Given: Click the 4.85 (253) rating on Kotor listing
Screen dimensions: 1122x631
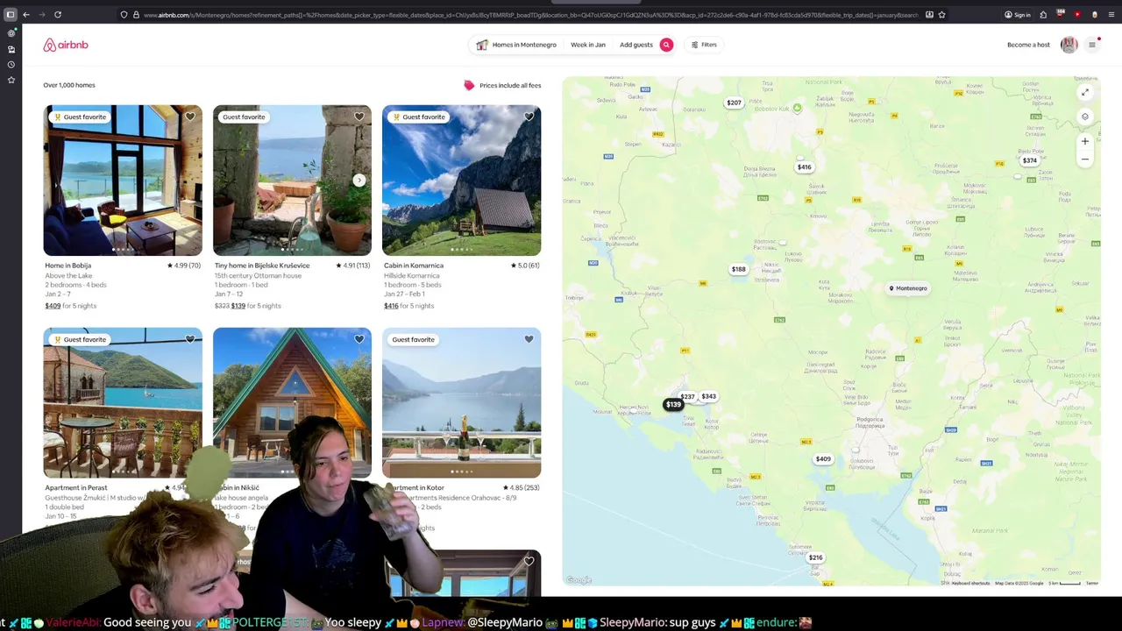Looking at the screenshot, I should (522, 487).
